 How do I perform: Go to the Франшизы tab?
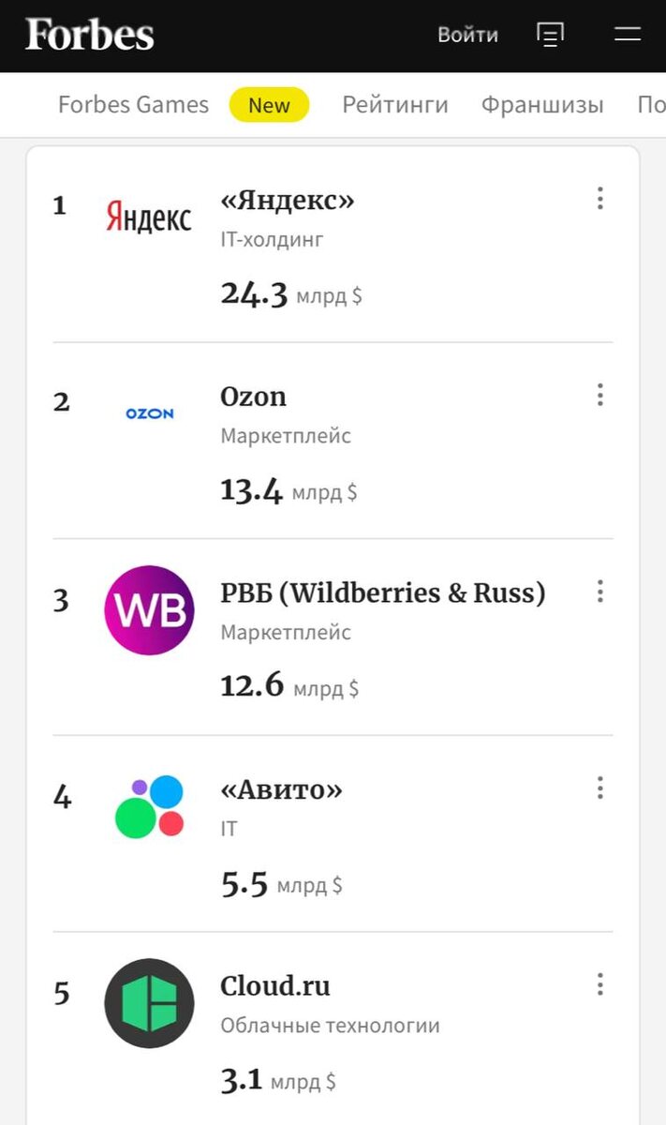coord(542,105)
